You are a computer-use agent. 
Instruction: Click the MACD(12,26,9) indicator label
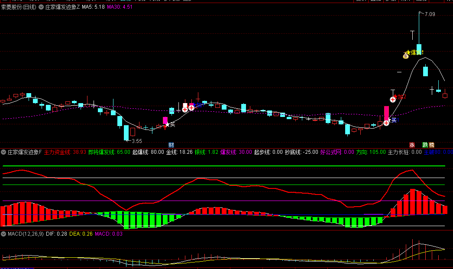[26, 234]
